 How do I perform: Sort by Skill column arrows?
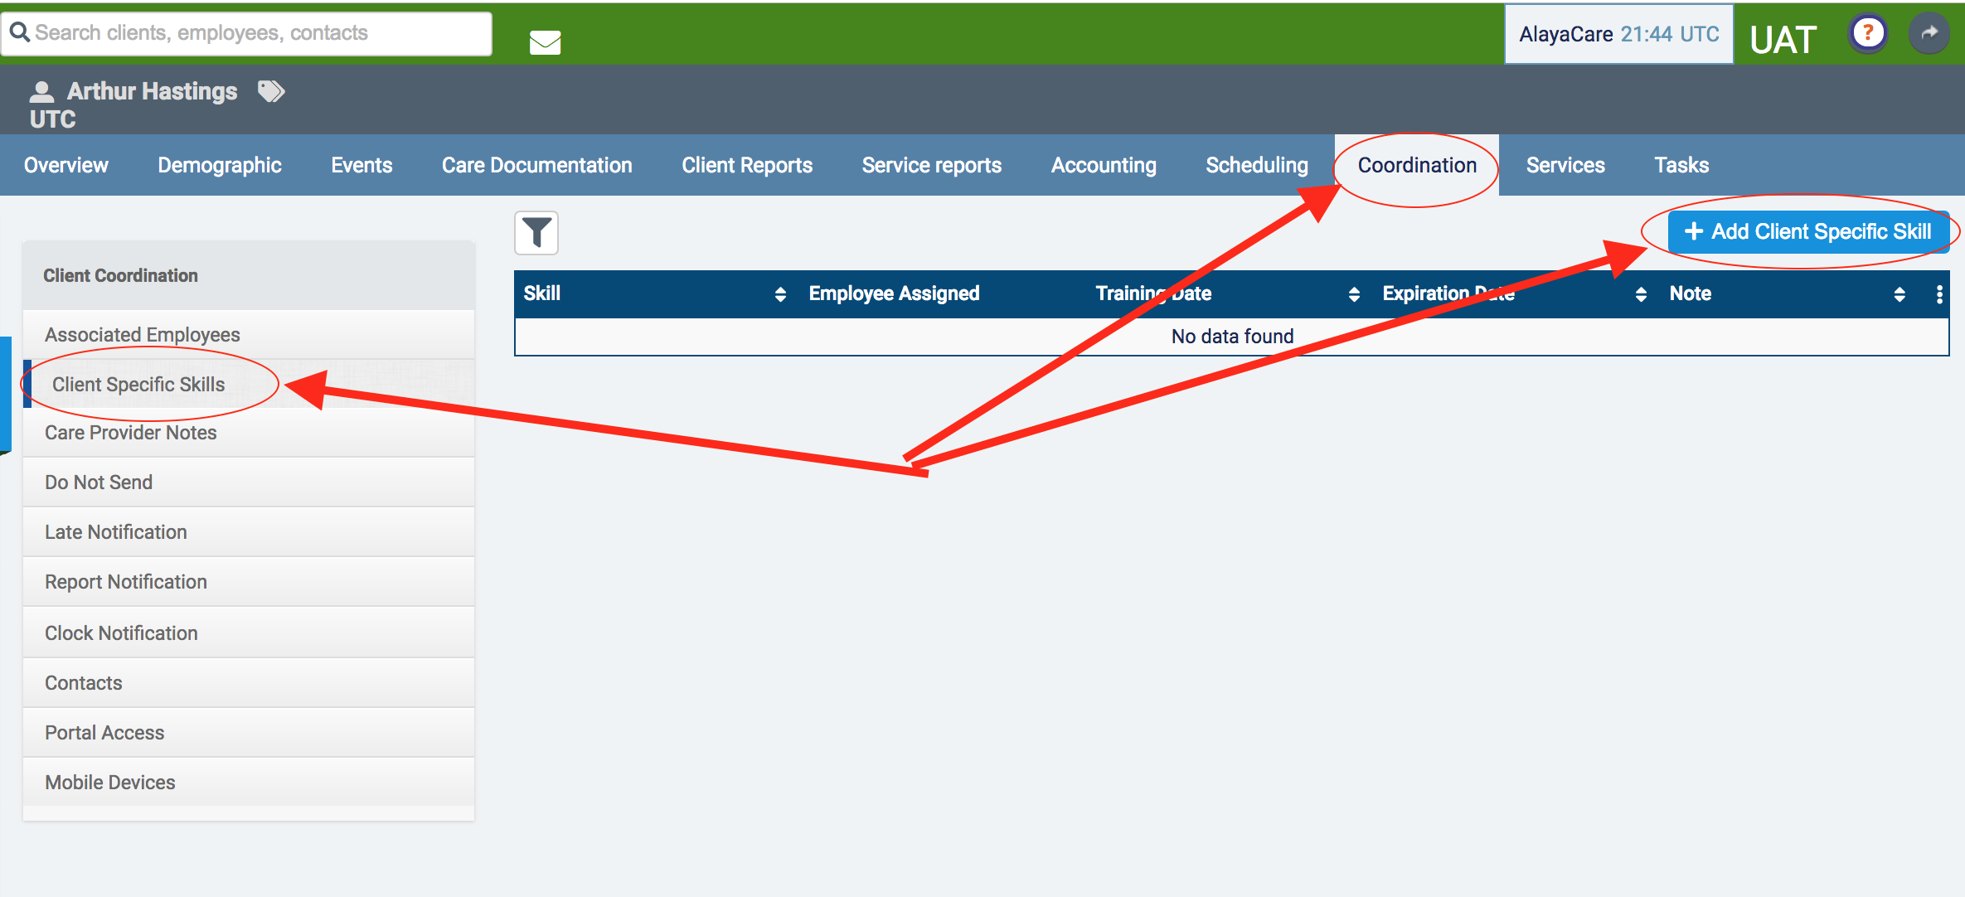click(779, 294)
